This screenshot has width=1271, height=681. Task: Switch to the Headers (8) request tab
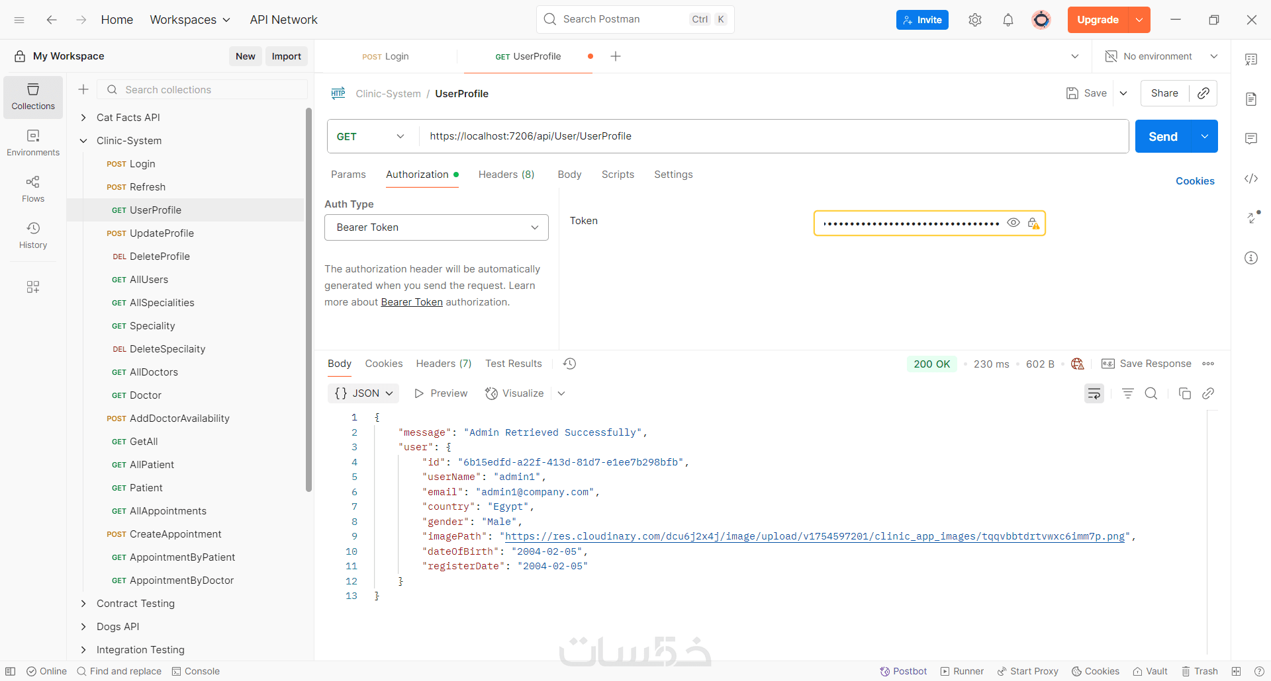coord(506,175)
